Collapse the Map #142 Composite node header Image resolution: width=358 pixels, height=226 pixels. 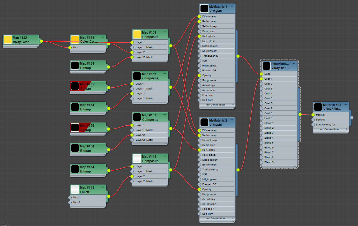click(164, 156)
